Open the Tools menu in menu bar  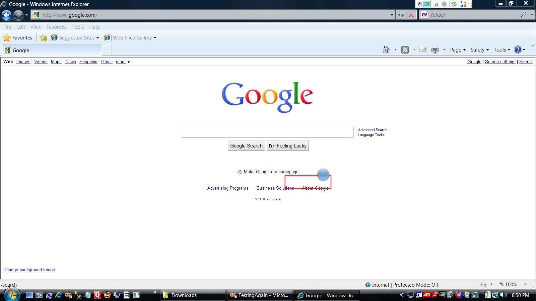click(78, 27)
